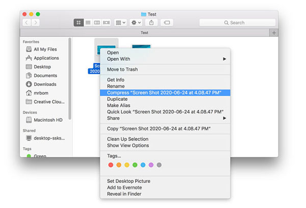Click the Desktop sidebar icon
306x208 pixels.
click(29, 67)
